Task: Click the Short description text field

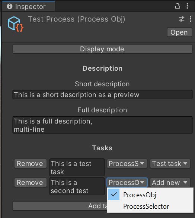Action: 102,95
